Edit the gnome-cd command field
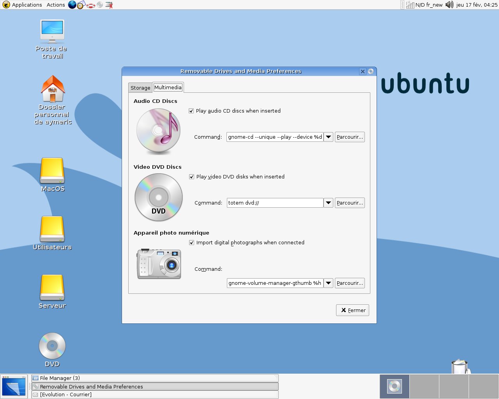This screenshot has height=399, width=499. point(275,137)
